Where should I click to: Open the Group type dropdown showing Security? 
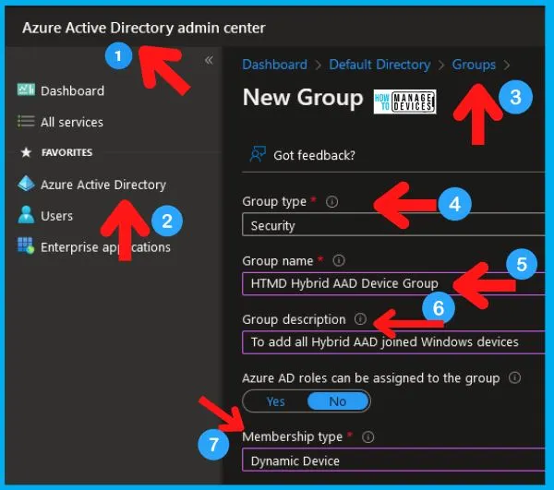393,225
